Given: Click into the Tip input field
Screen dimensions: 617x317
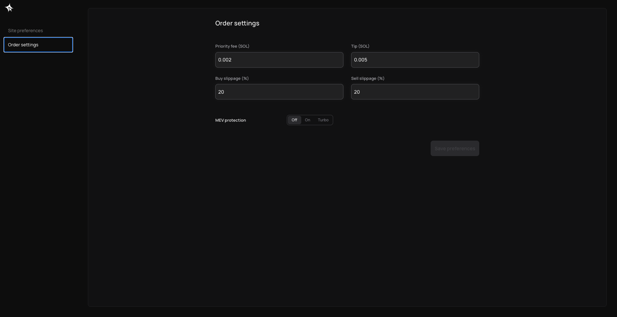Looking at the screenshot, I should (415, 60).
